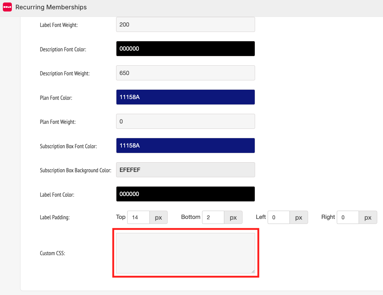Edit the Label Padding Right value
Viewport: 383px width, 295px height.
[x=348, y=217]
